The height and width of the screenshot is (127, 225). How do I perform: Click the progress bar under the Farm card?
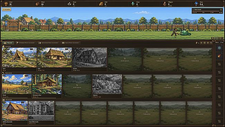(x=17, y=98)
